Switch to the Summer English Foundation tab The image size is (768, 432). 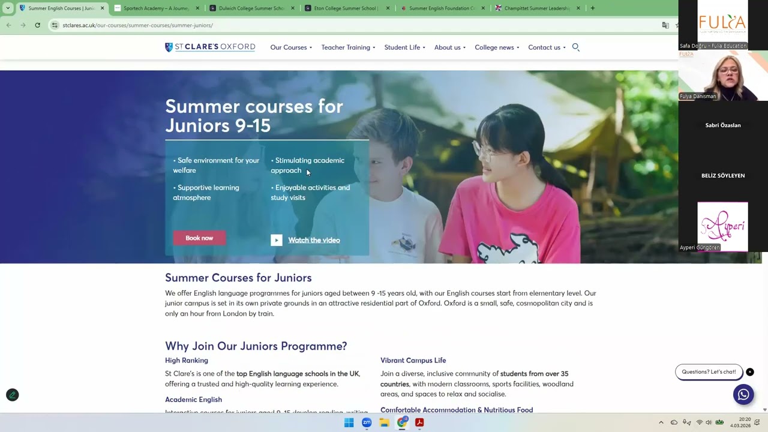pos(442,8)
